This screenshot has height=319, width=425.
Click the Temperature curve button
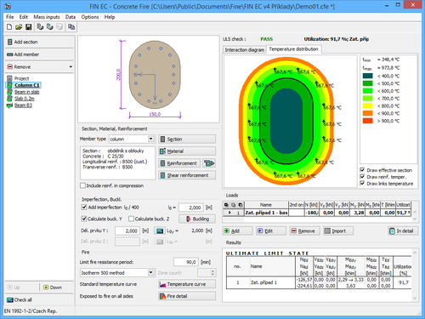(x=187, y=284)
